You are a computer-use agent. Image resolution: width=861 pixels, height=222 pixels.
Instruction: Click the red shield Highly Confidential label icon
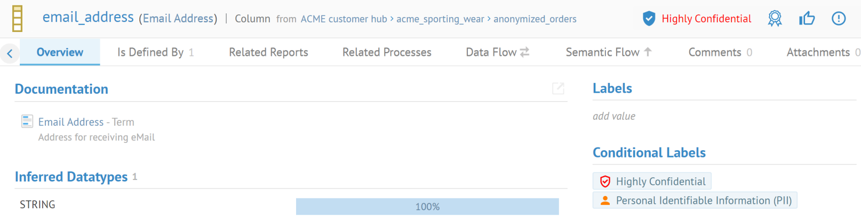605,182
